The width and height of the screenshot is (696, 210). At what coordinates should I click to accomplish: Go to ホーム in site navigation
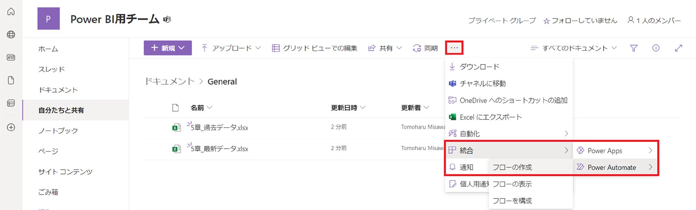(48, 49)
